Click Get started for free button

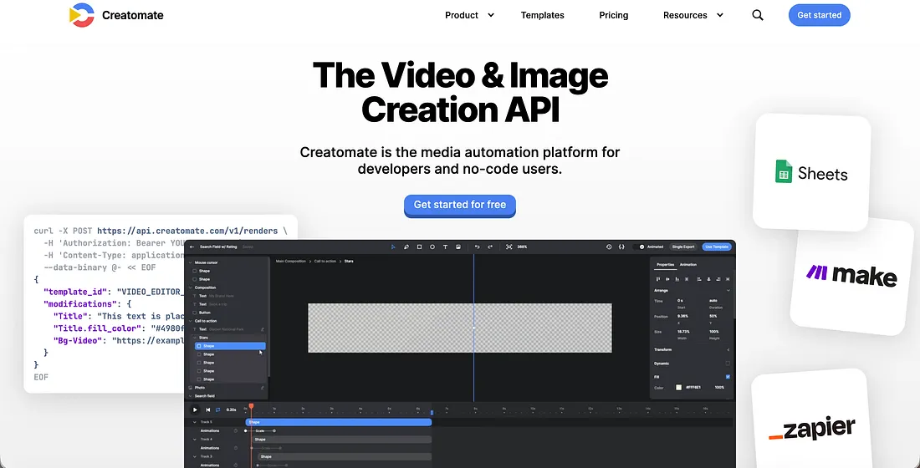point(459,206)
